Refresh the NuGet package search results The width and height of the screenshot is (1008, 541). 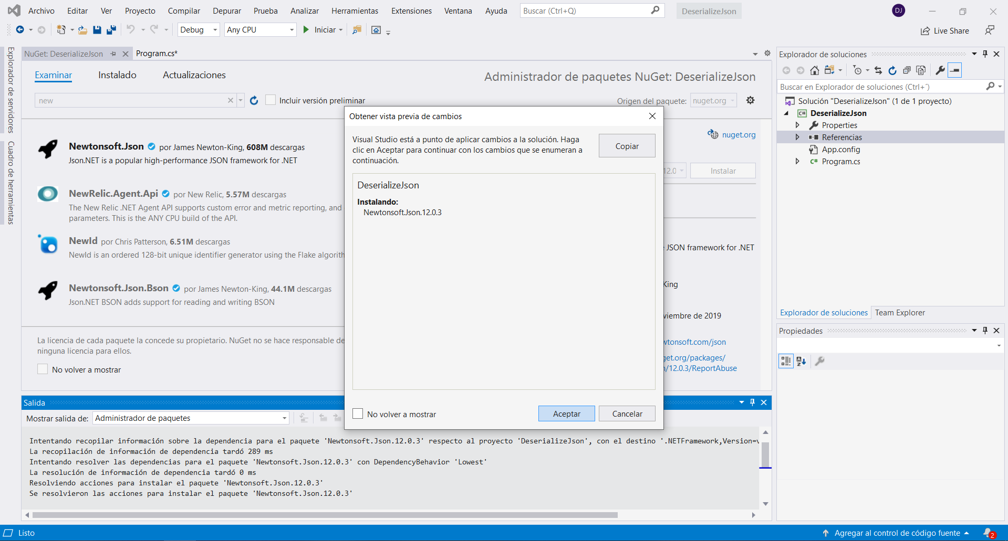pyautogui.click(x=254, y=100)
